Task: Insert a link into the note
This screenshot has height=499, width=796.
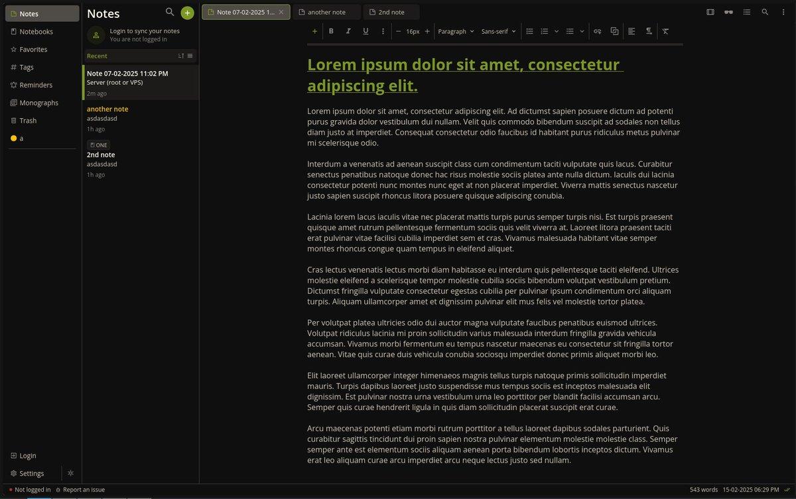Action: coord(597,31)
